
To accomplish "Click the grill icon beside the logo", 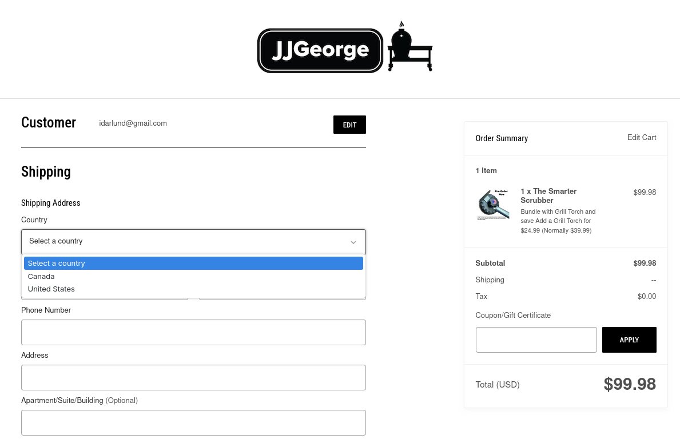I will 410,46.
